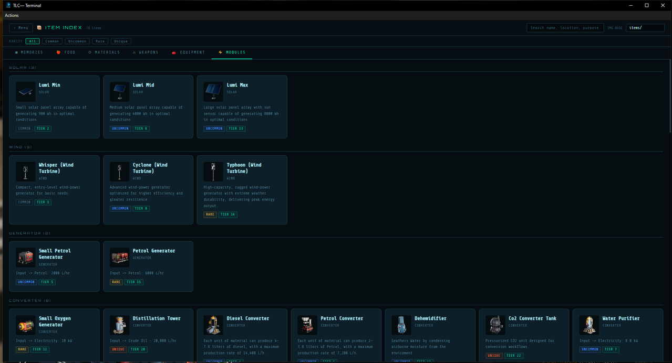The height and width of the screenshot is (363, 672).
Task: Go to the Weapons tab
Action: (146, 52)
